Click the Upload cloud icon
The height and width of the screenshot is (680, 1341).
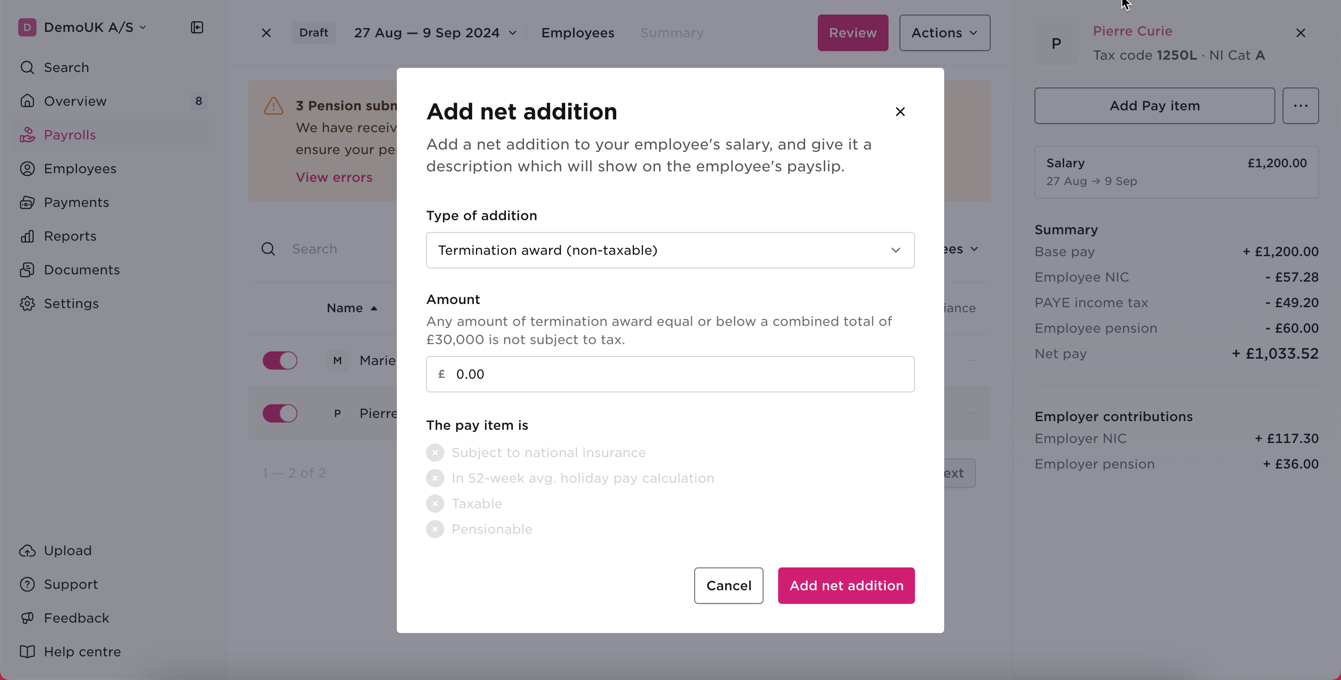27,550
